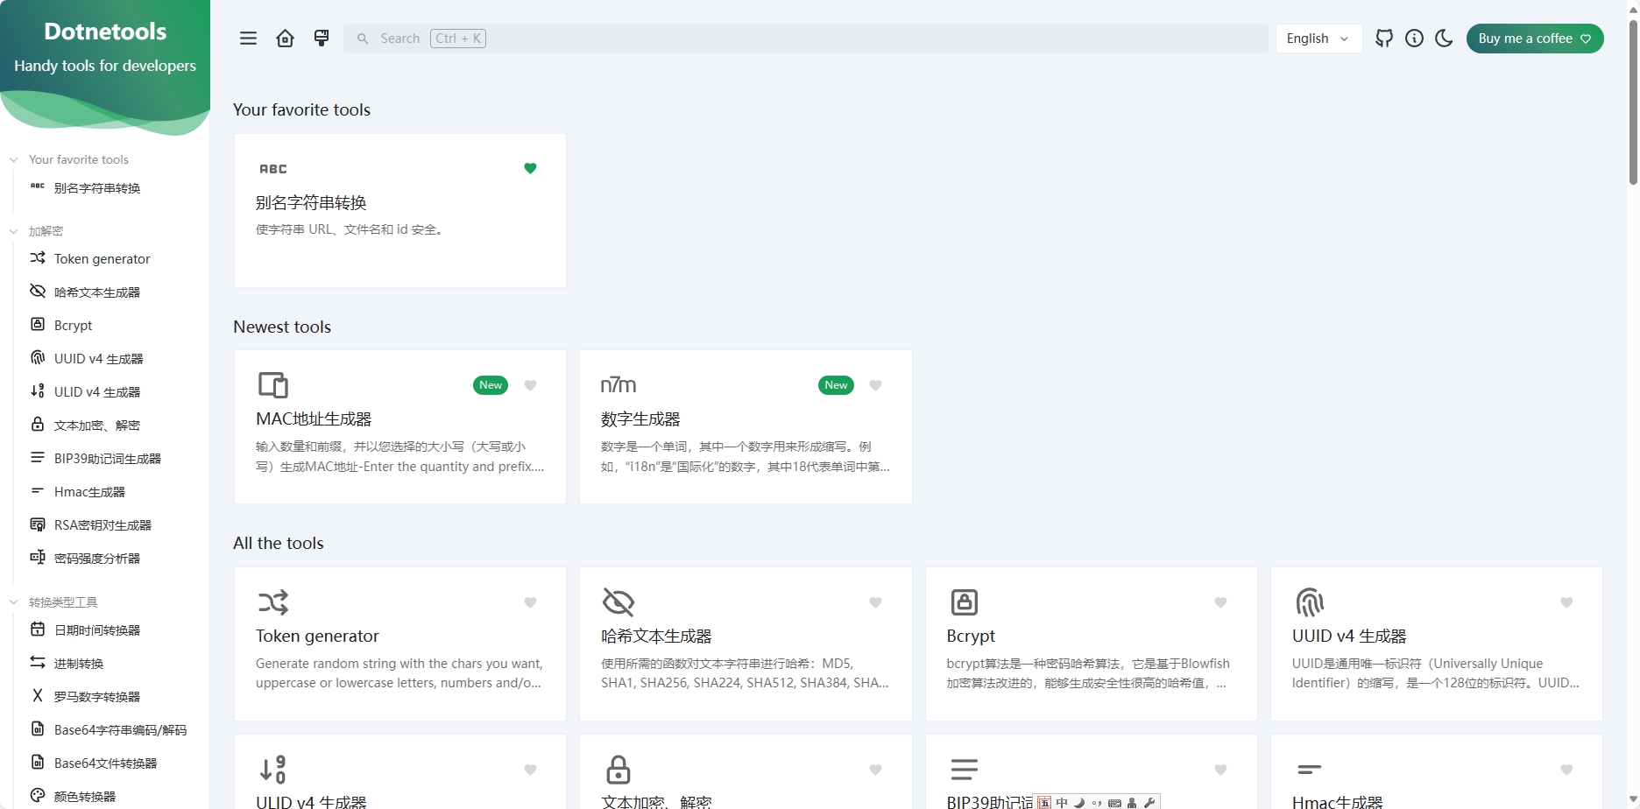Open the GitHub repository icon
The image size is (1640, 809).
(1384, 39)
